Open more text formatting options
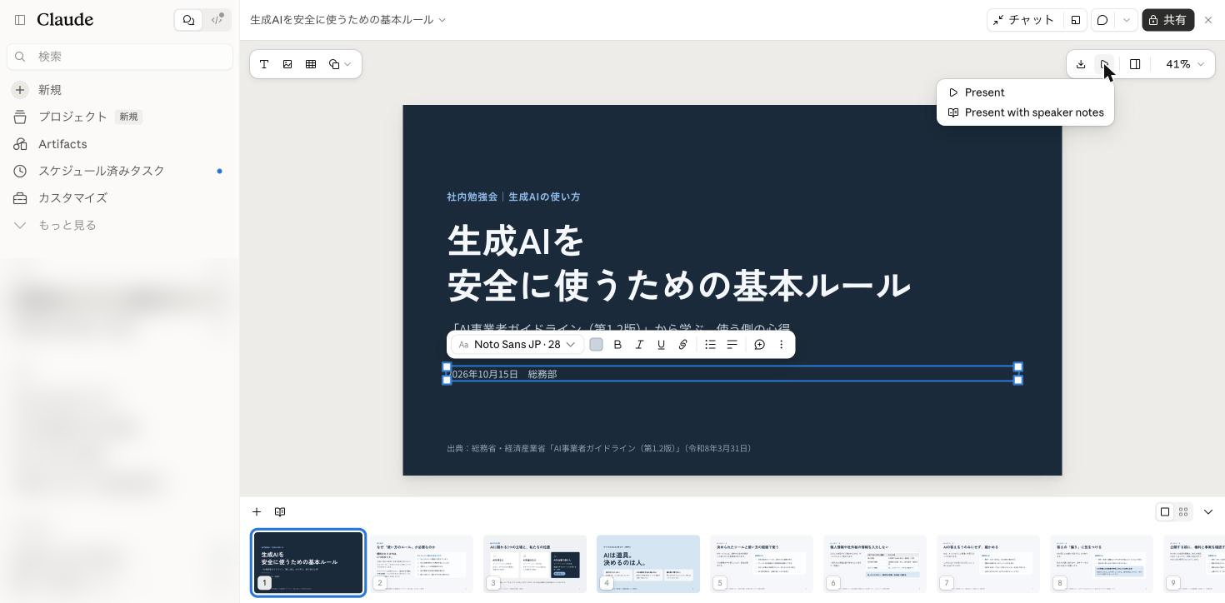The image size is (1225, 603). tap(781, 345)
